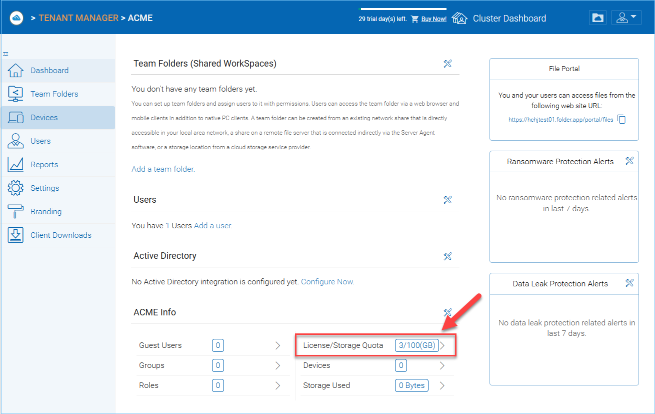
Task: Expand Roles row chevron
Action: pos(278,385)
